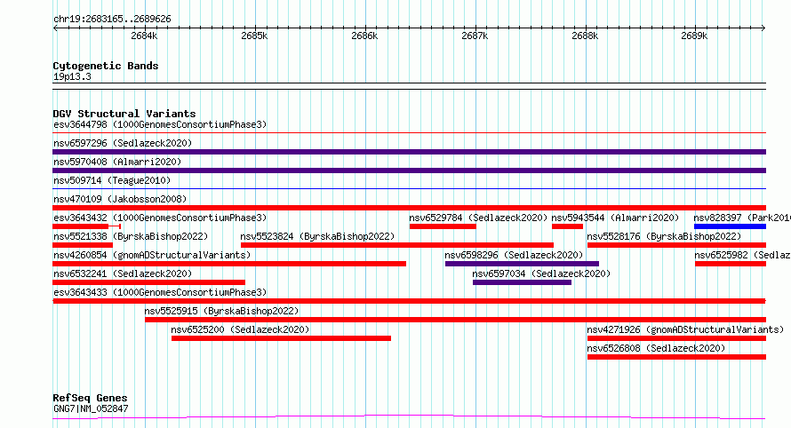Open nsv6526808 Sedlazeck2020 label

click(656, 348)
